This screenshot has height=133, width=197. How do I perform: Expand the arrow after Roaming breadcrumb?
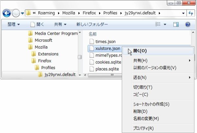(59, 13)
